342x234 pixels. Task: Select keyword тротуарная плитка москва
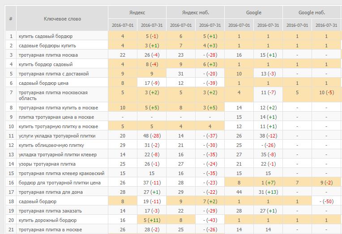point(48,55)
